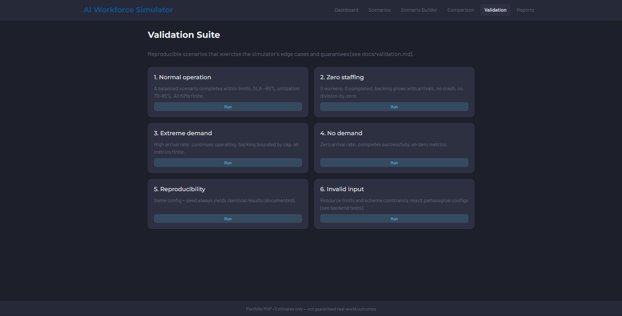Run the Zero staffing validation
Image resolution: width=622 pixels, height=316 pixels.
394,107
